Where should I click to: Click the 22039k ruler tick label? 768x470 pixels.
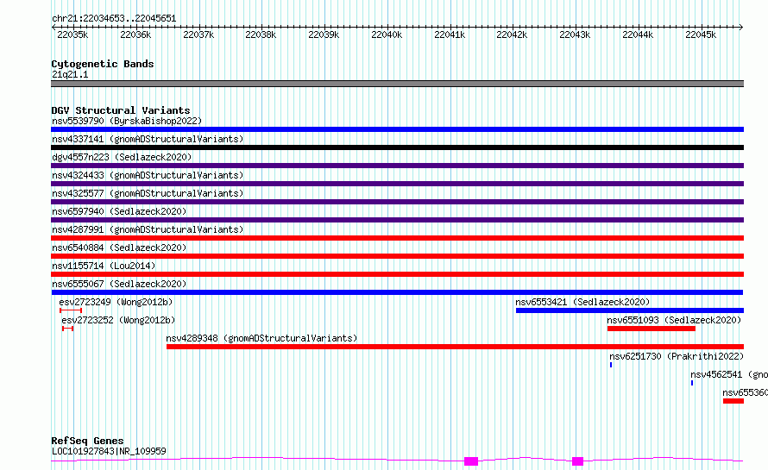tap(324, 34)
